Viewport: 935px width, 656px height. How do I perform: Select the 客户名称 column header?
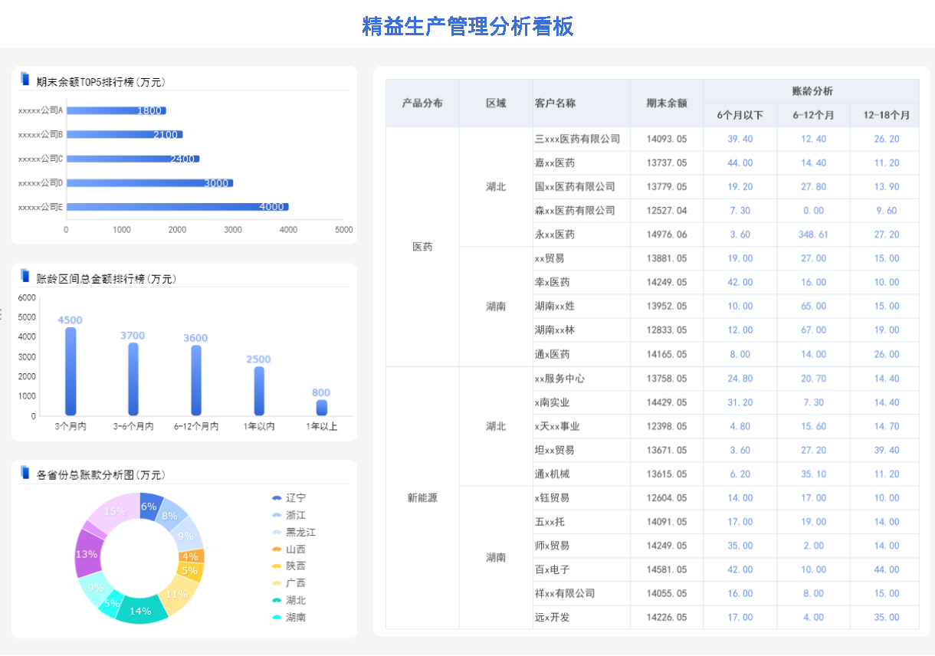[555, 103]
